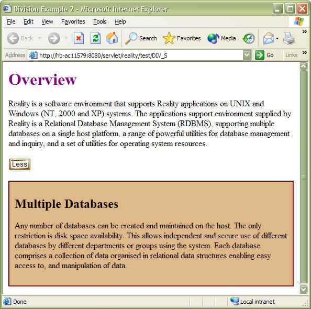This screenshot has height=309, width=311.
Task: Stop page loading with red X icon
Action: pos(79,38)
